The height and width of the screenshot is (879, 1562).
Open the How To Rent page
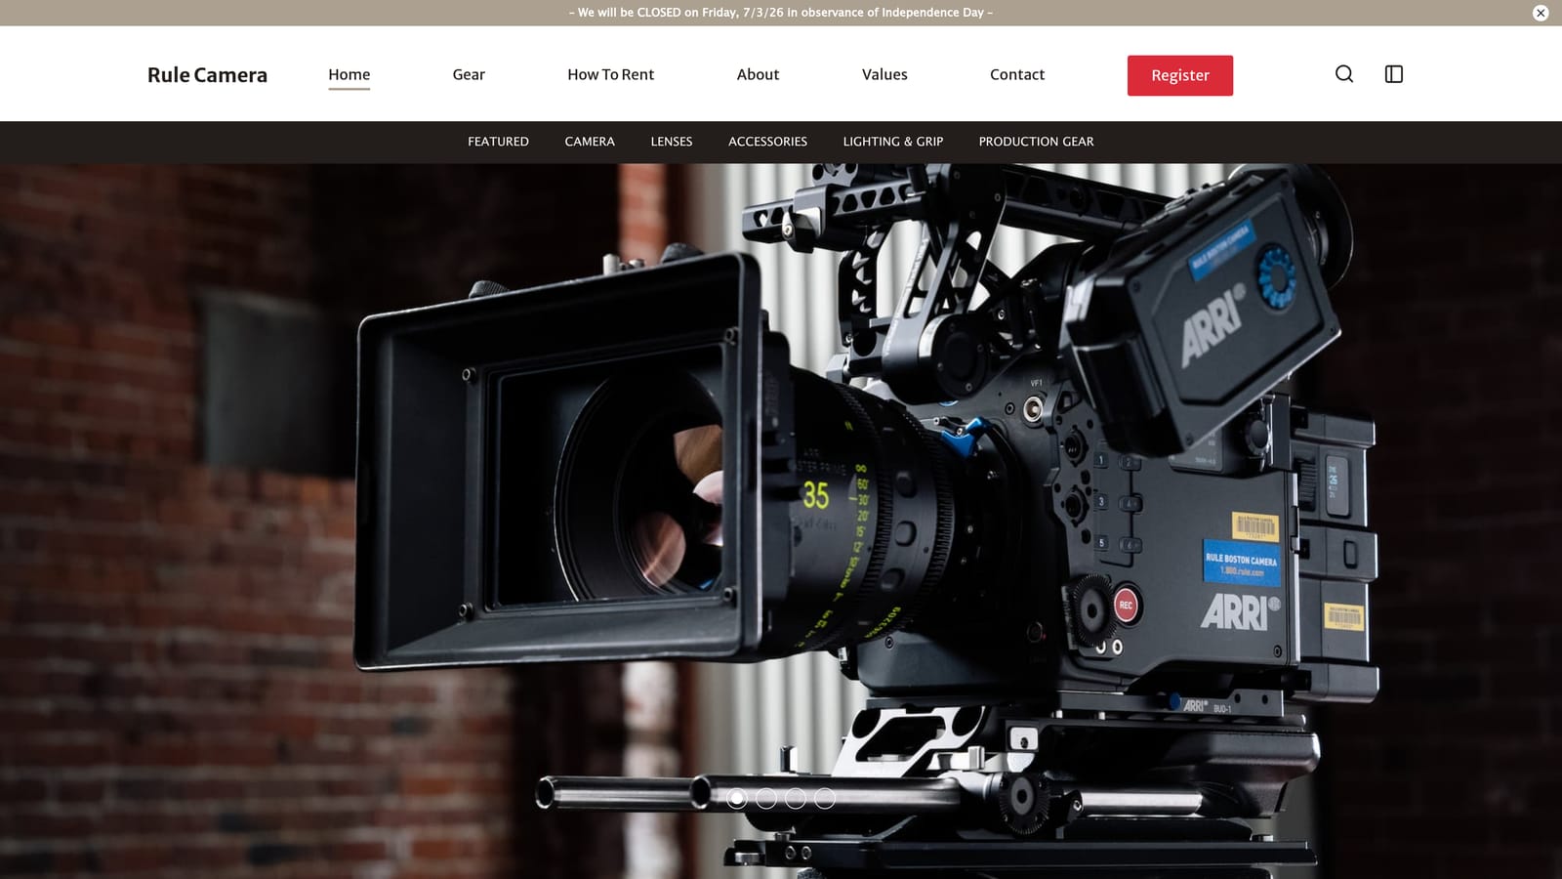click(x=611, y=74)
